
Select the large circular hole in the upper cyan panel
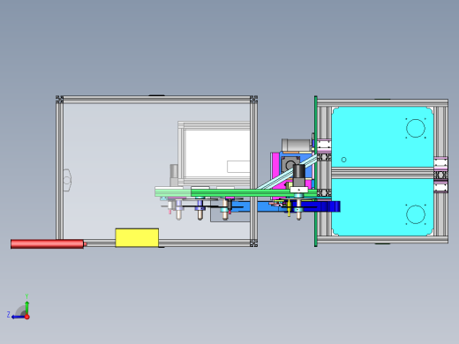coord(416,128)
